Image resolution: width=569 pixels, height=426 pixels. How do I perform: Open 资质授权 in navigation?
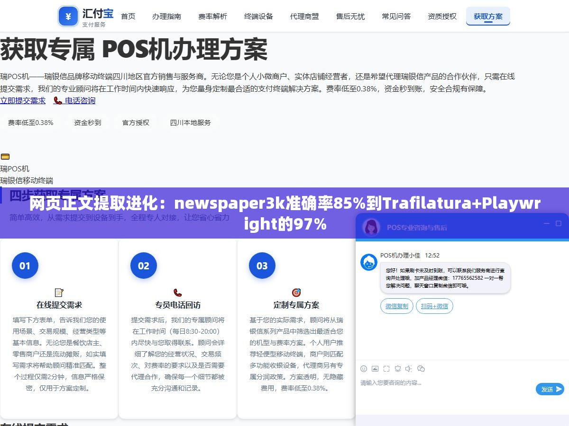pyautogui.click(x=442, y=16)
